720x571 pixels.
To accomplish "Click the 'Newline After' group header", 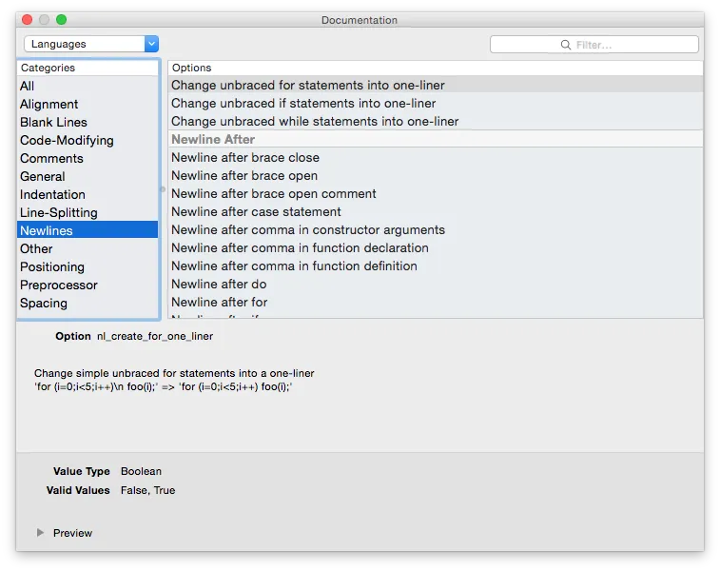I will pos(436,139).
